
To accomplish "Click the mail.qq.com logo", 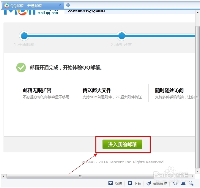I will point(31,12).
